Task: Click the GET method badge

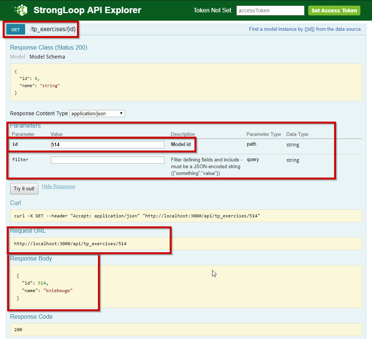Action: click(16, 29)
